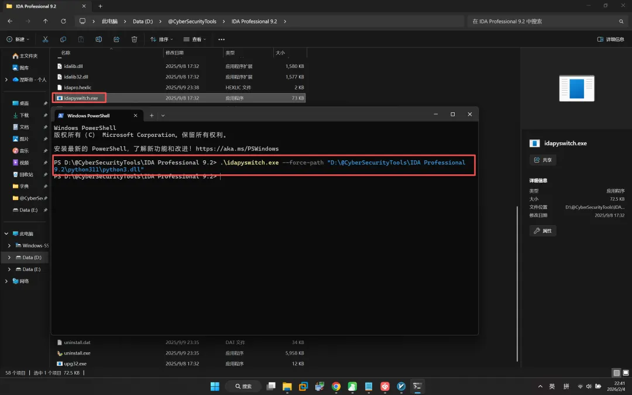Open the three-dots more options menu
The height and width of the screenshot is (395, 632).
click(221, 39)
